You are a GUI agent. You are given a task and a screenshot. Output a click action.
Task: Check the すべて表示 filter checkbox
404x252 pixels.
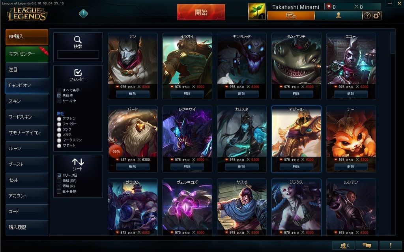(x=59, y=90)
